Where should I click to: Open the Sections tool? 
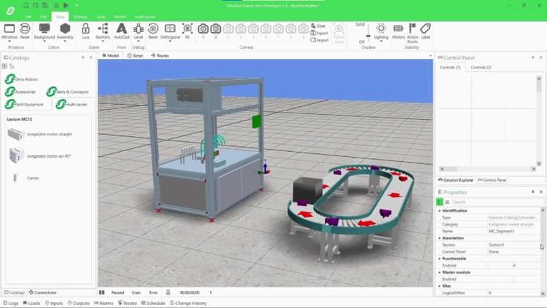click(103, 31)
